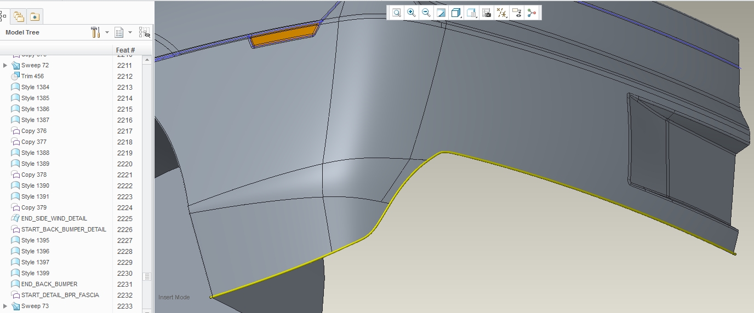
Task: Toggle the Spin Center icon
Action: point(532,13)
